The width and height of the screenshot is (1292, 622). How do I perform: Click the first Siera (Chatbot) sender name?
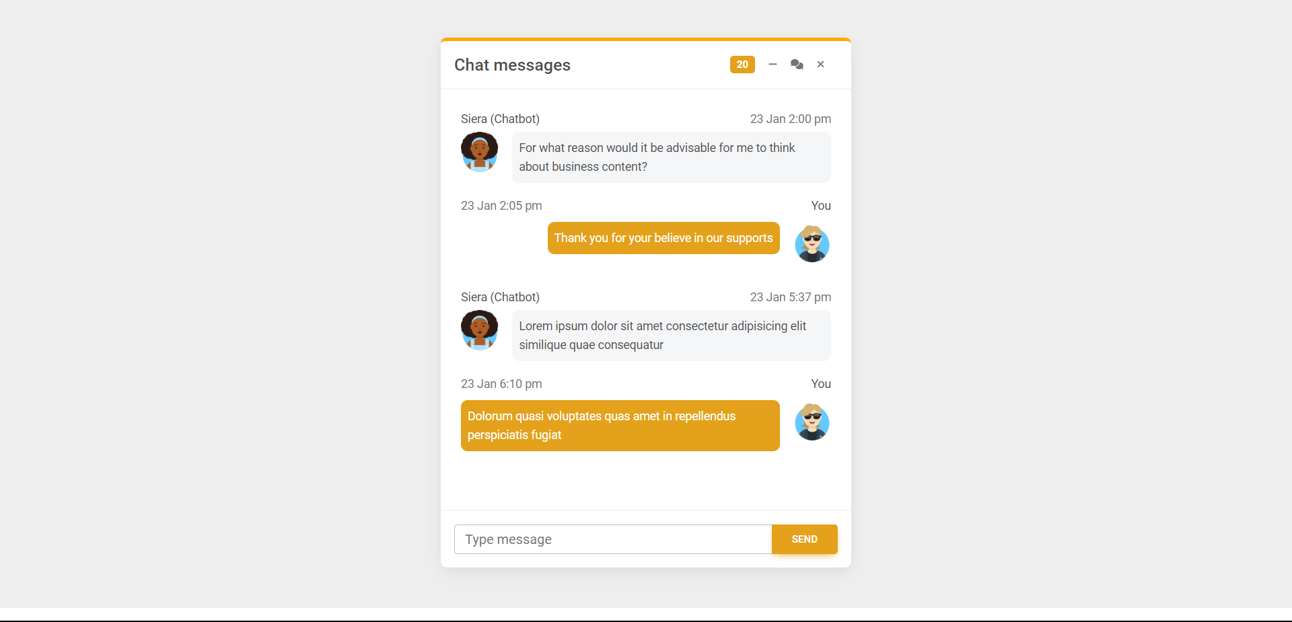[500, 119]
